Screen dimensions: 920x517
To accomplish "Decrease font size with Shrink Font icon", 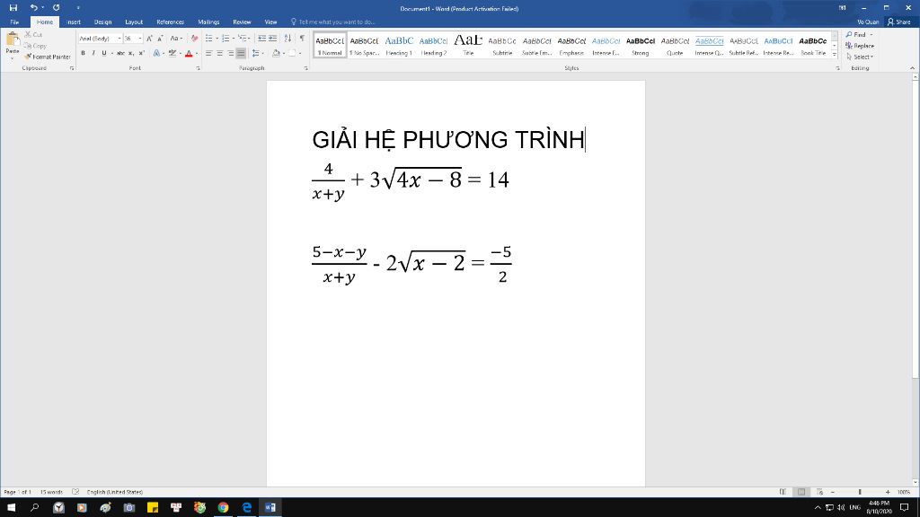I will pyautogui.click(x=160, y=38).
